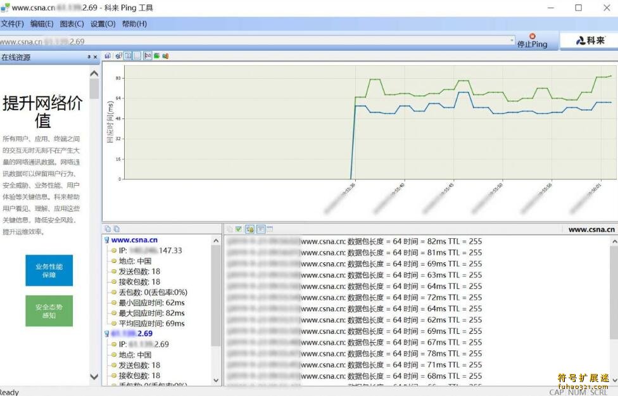Click the green 安全态势感知 button

coord(49,311)
